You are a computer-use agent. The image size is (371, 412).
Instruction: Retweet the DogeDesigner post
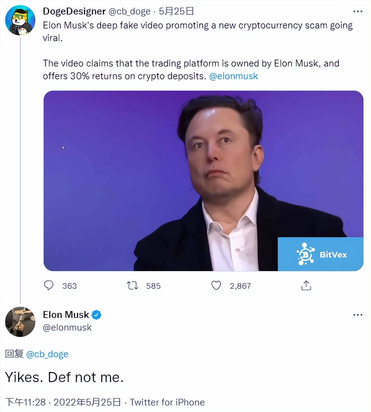(x=133, y=286)
